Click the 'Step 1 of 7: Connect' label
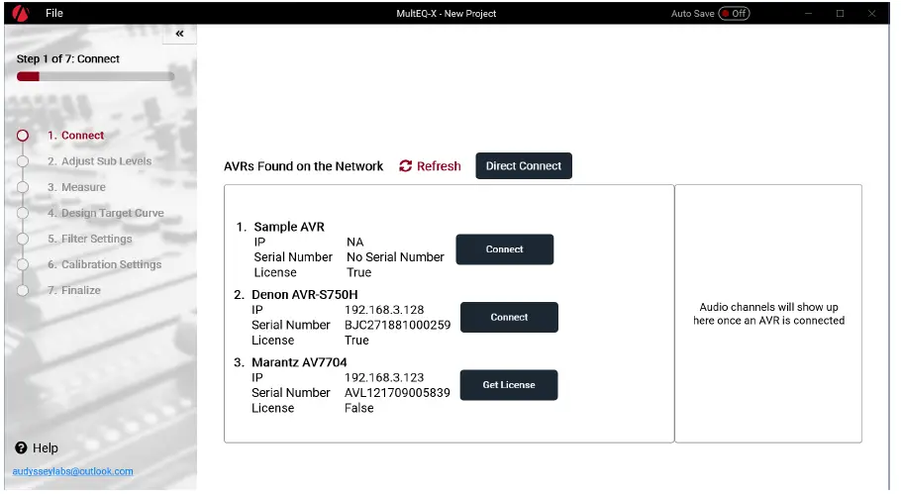 67,59
